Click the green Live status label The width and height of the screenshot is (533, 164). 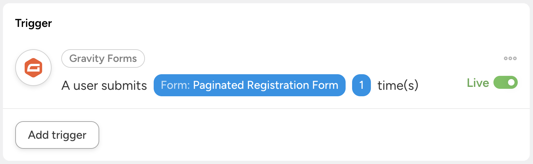pos(478,83)
